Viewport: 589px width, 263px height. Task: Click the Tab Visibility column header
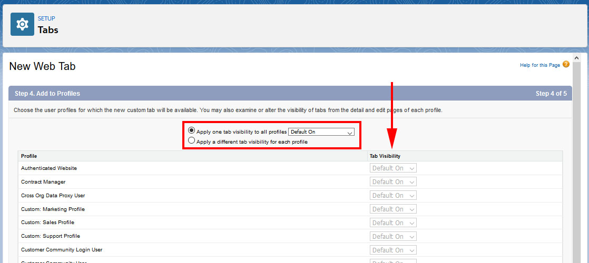[x=385, y=156]
